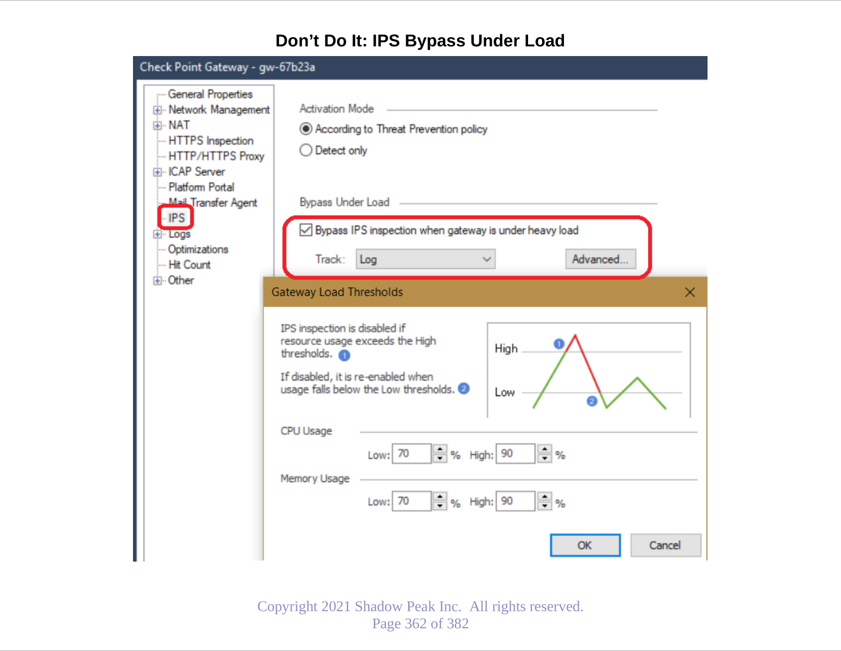This screenshot has height=651, width=841.
Task: Decrease Memory Usage High threshold with down arrow
Action: pyautogui.click(x=545, y=506)
